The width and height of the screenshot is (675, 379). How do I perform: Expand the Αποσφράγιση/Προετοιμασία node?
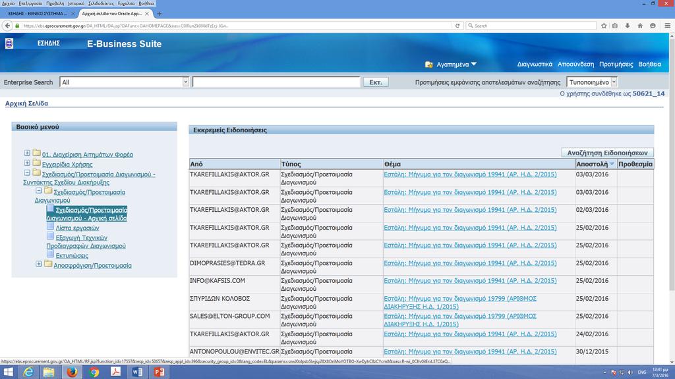39,264
